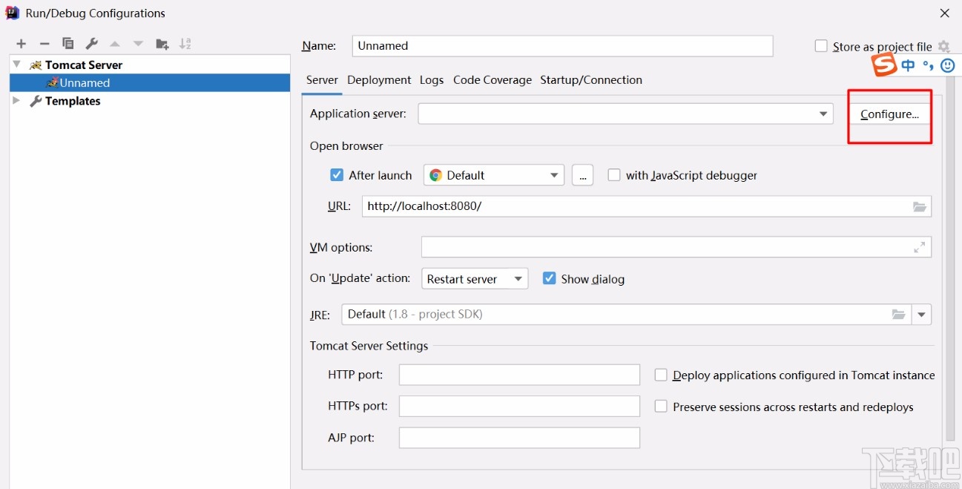Open the Application server dropdown
Viewport: 962px width, 489px height.
pyautogui.click(x=823, y=114)
